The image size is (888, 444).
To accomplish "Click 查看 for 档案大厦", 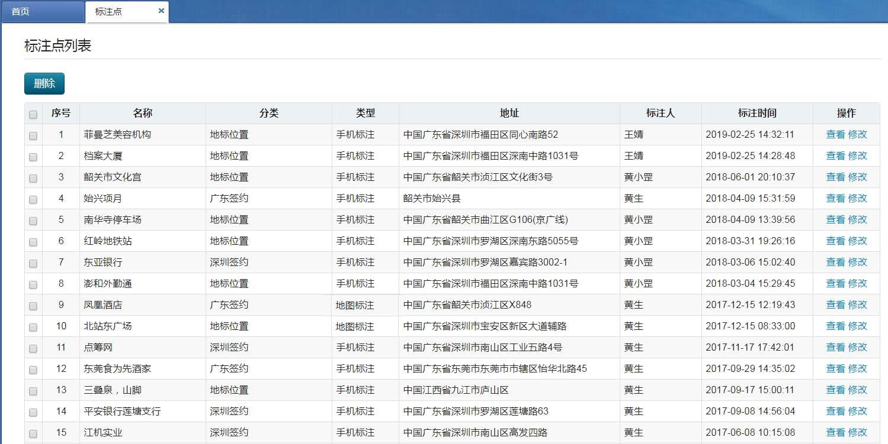I will pos(835,155).
